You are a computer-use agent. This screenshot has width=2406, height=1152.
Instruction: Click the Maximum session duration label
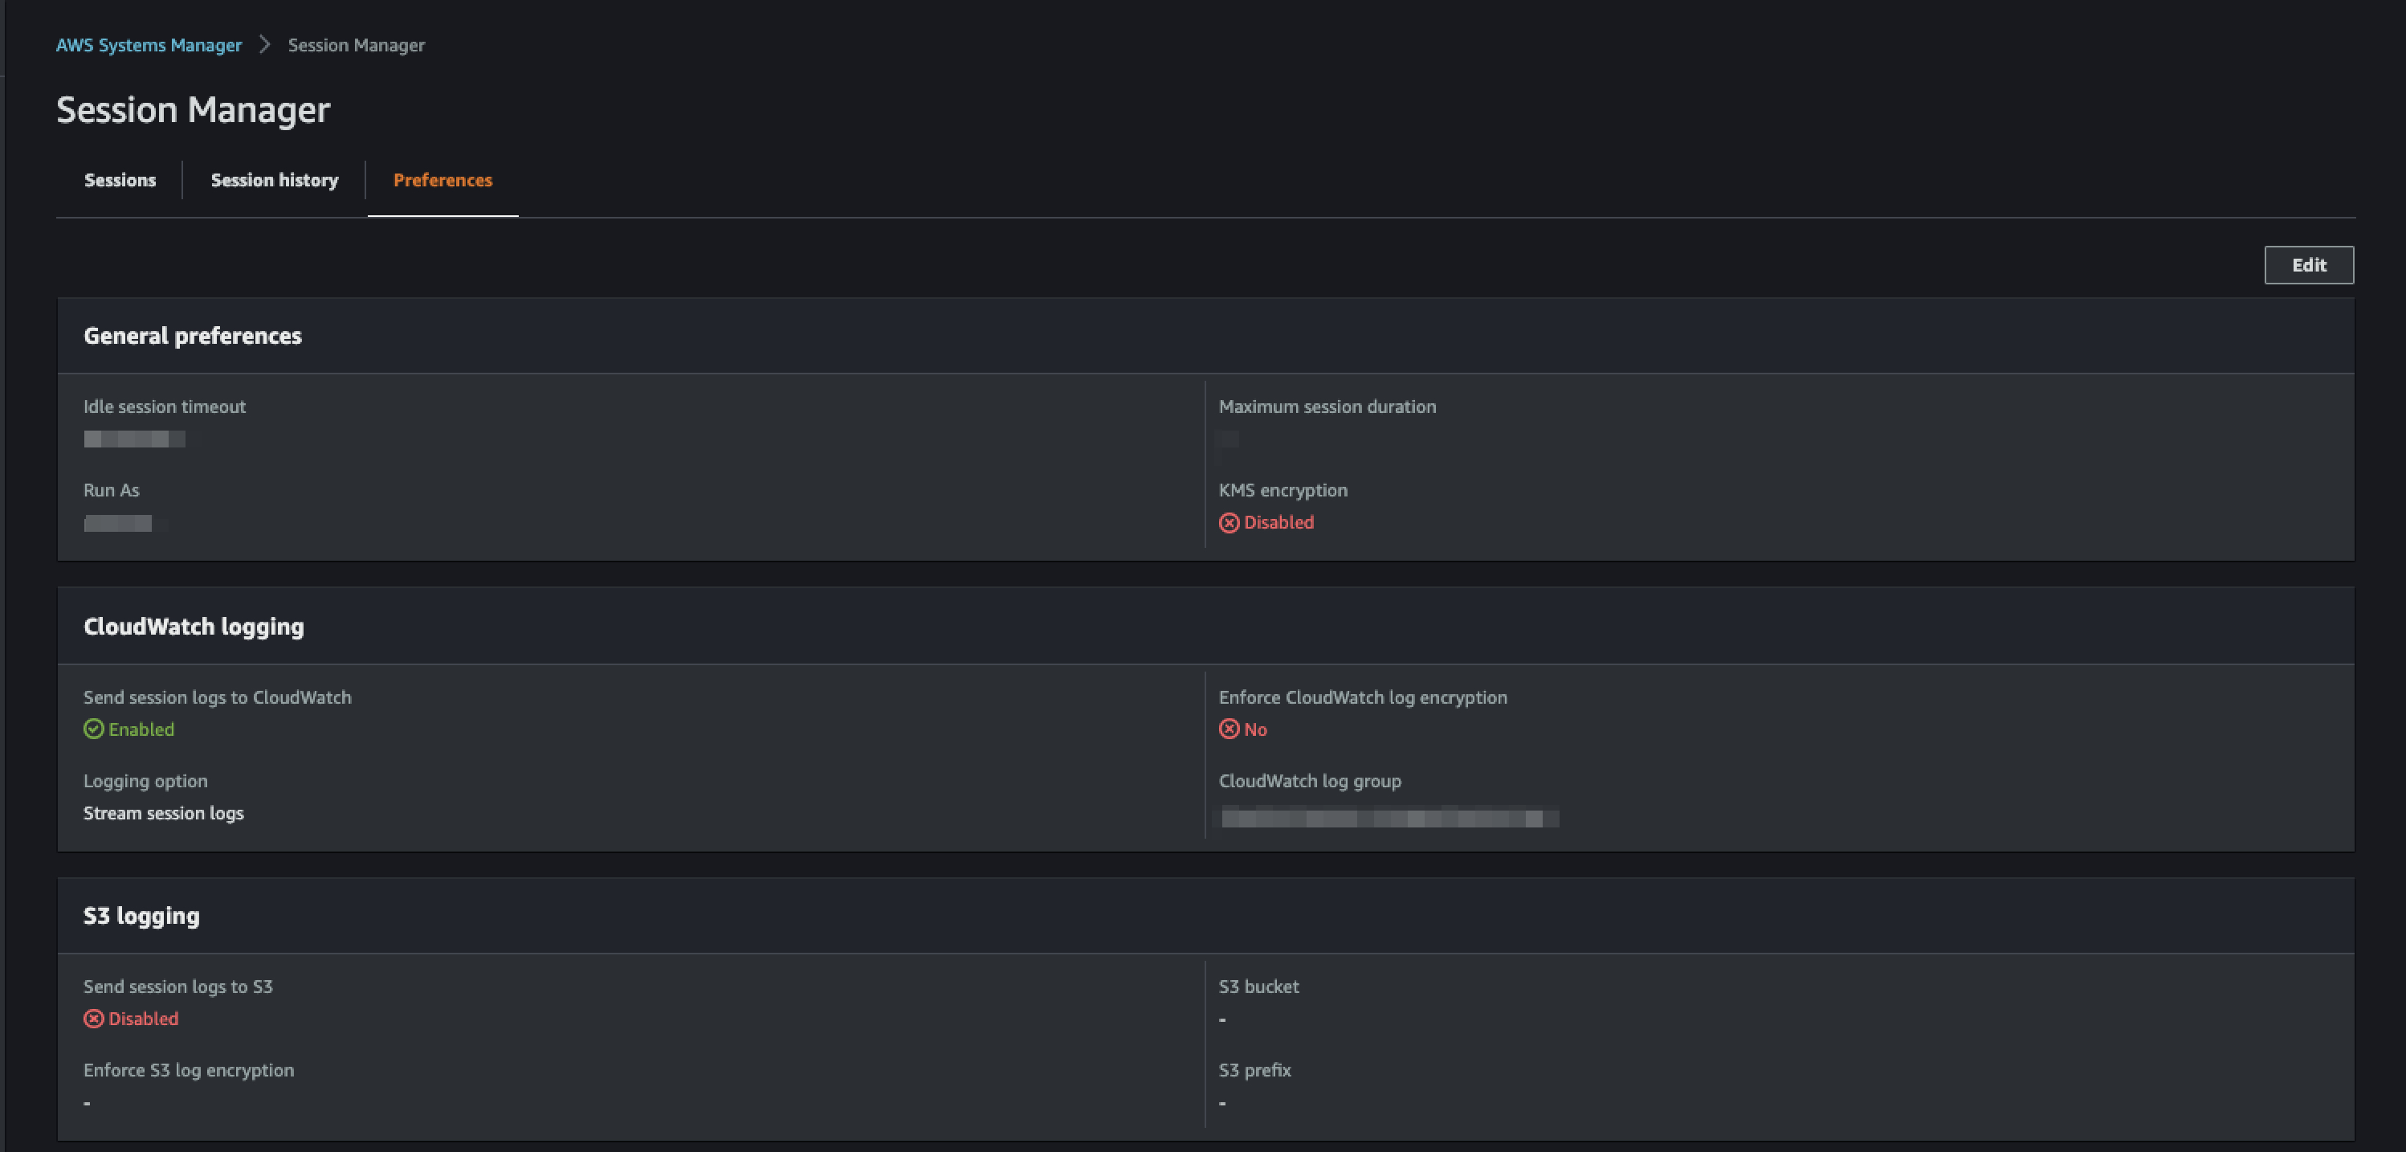1327,406
